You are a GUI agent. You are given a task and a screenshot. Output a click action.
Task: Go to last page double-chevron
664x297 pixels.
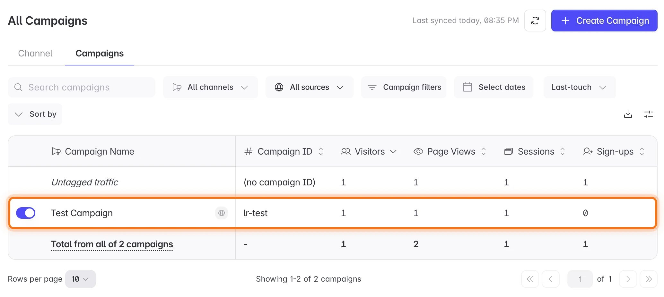point(649,279)
